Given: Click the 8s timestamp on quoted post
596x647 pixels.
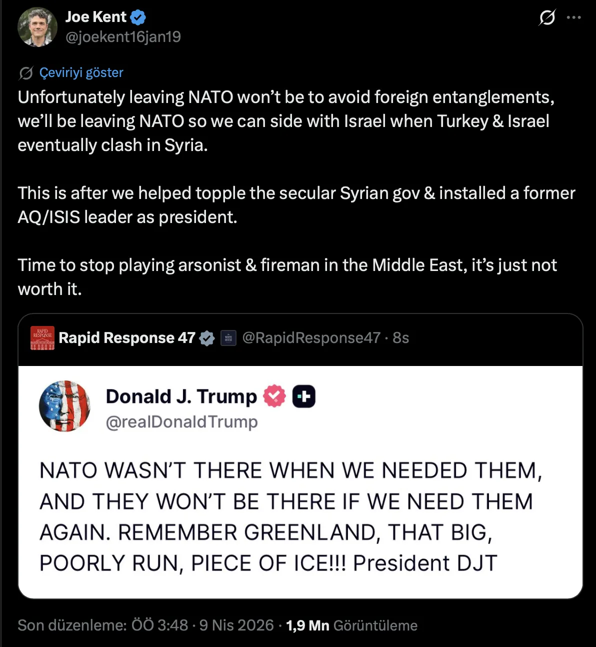Looking at the screenshot, I should point(401,338).
